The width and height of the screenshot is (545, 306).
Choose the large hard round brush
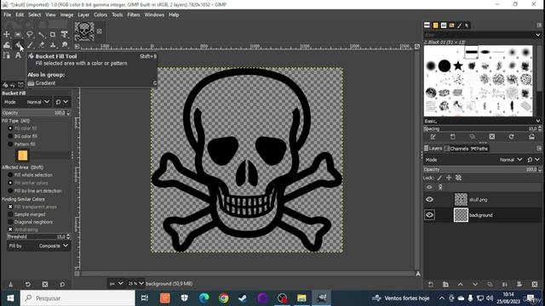[x=445, y=65]
